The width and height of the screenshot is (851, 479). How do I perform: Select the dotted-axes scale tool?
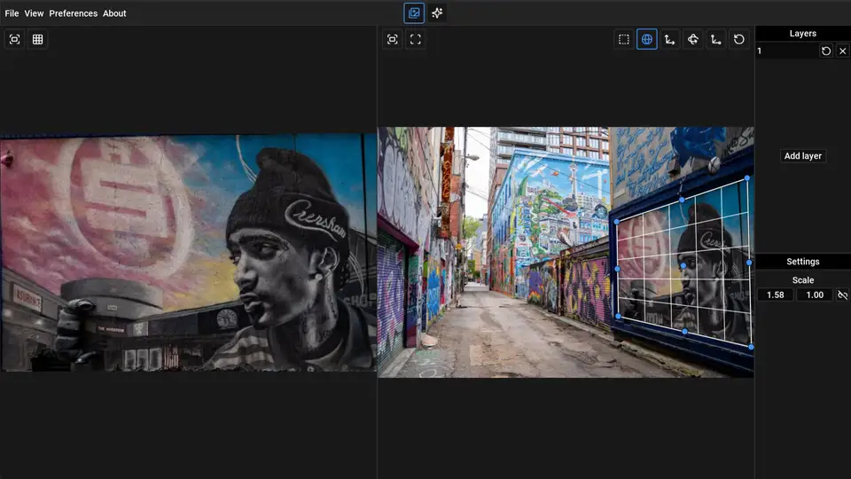[x=716, y=39]
